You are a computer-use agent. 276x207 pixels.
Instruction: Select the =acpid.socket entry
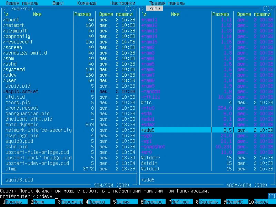(x=69, y=91)
